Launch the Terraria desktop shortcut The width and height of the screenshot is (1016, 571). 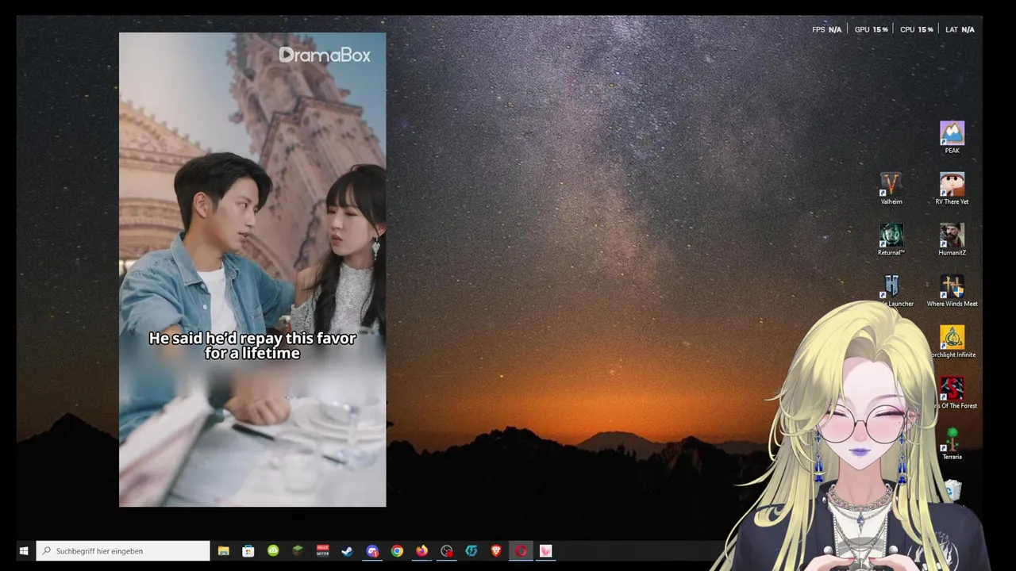pyautogui.click(x=952, y=444)
